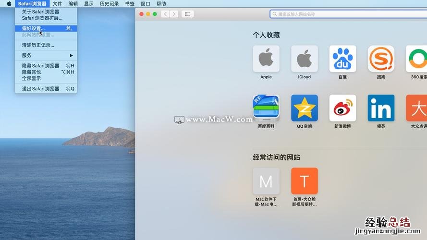Screen dimensions: 427x240
Task: Click the Safari forward arrow button
Action: (x=174, y=14)
